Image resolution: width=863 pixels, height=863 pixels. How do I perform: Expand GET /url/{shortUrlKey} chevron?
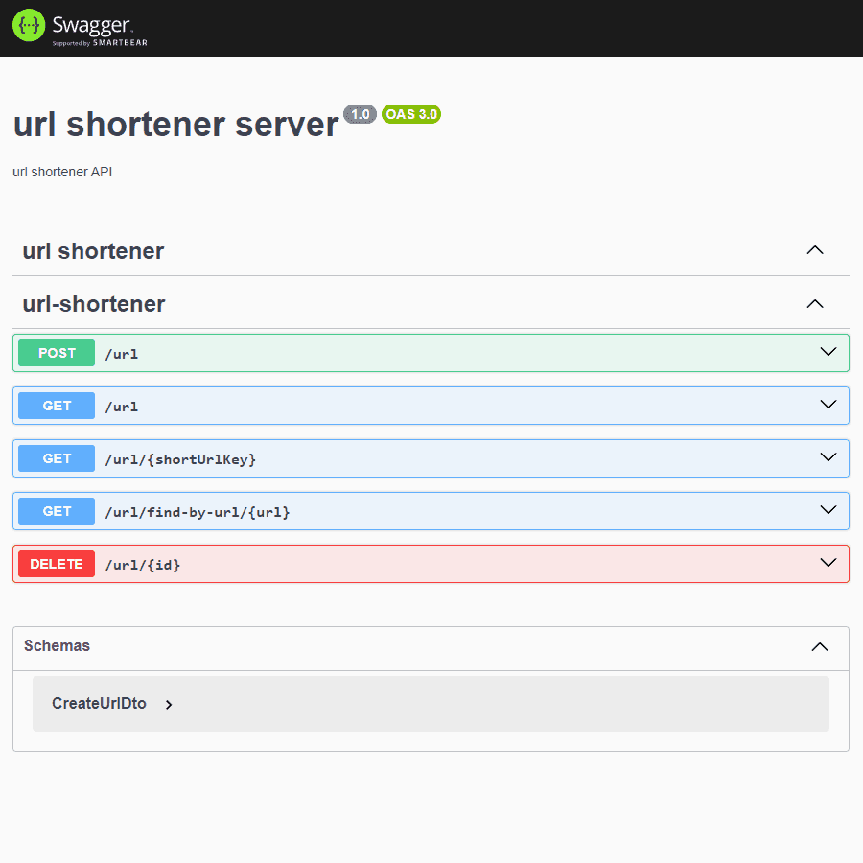828,457
